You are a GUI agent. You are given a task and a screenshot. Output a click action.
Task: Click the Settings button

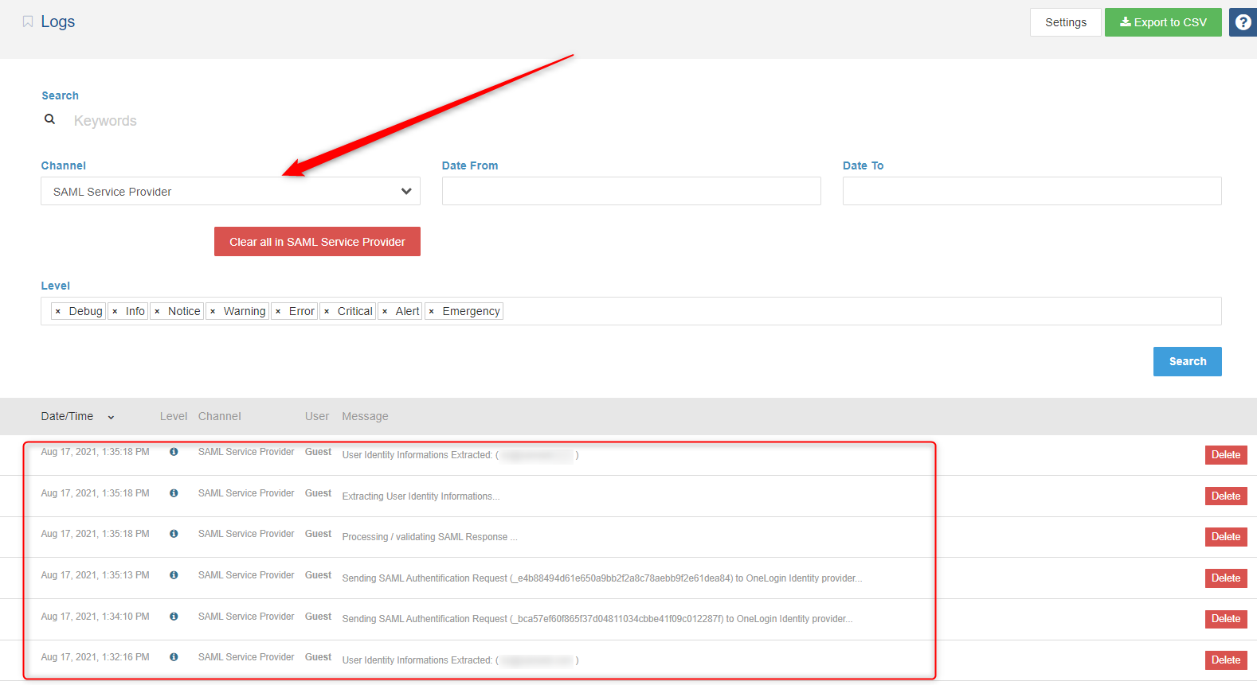click(1065, 22)
